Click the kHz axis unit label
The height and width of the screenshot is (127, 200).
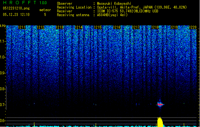(x=3, y=26)
